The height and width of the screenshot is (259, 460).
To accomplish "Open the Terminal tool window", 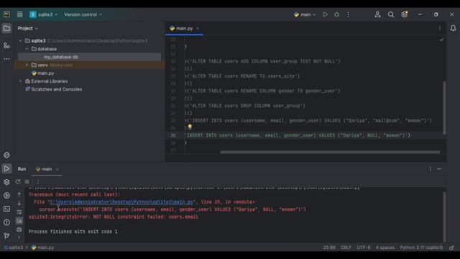I will click(x=6, y=209).
